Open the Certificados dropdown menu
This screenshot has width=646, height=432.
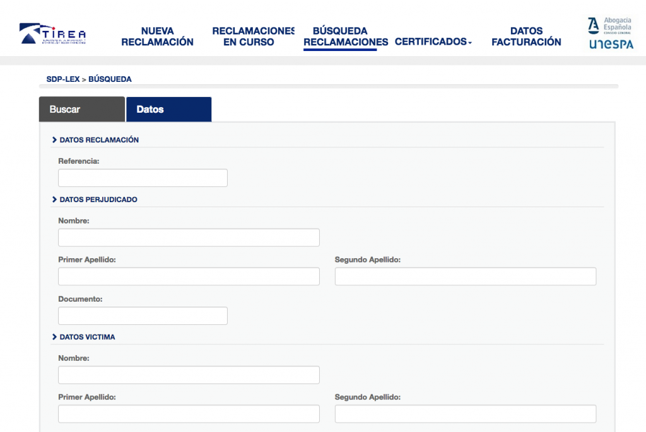(433, 42)
